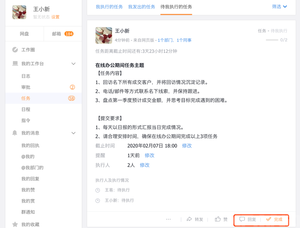Open 审批 in the sidebar
The width and height of the screenshot is (300, 228).
[x=26, y=87]
